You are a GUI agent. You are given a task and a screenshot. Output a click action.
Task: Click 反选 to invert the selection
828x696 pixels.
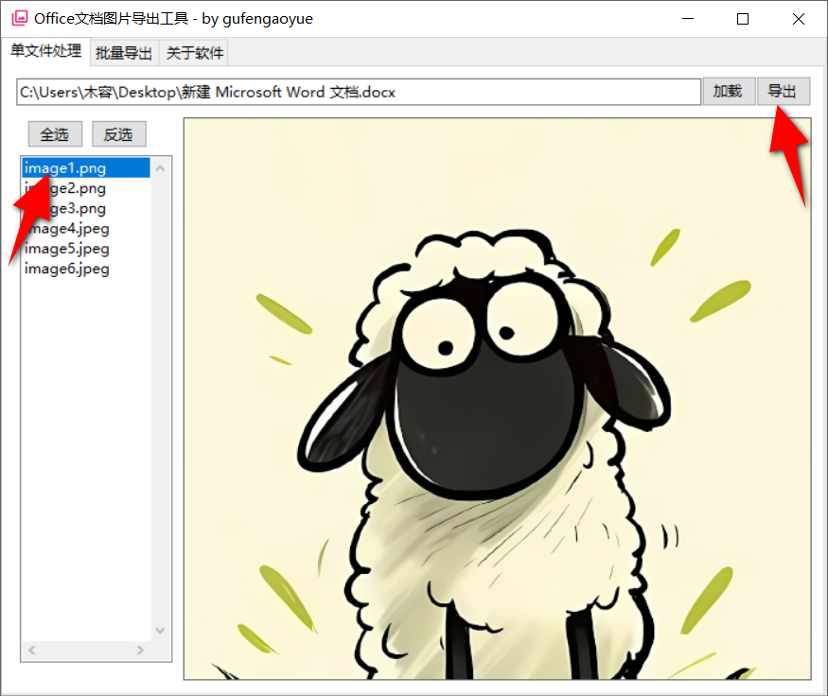click(118, 133)
